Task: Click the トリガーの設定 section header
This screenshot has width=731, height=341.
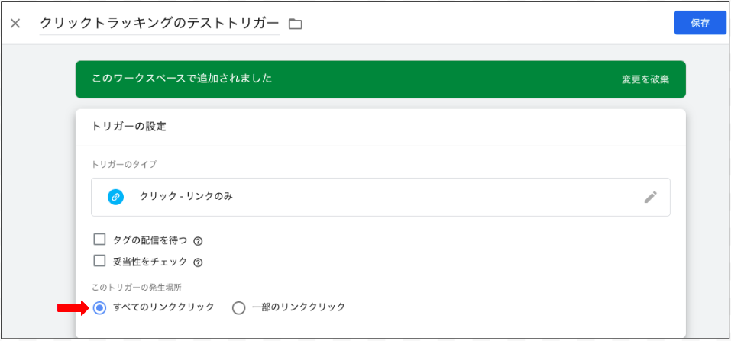Action: (x=129, y=127)
